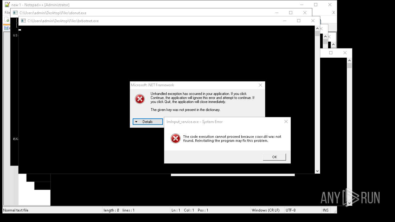395x222 pixels.
Task: Close the brbotnet.exe console window
Action: pos(313,21)
